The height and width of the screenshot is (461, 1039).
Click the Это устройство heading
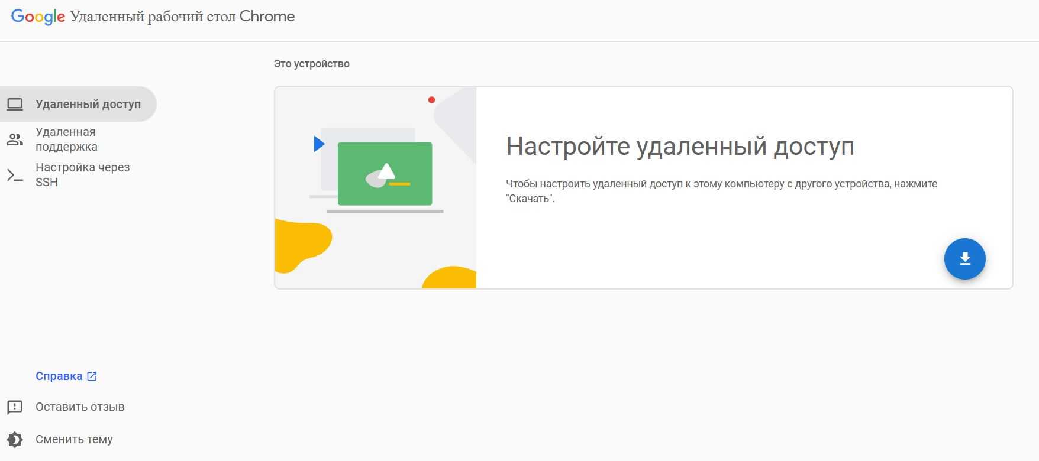tap(312, 64)
